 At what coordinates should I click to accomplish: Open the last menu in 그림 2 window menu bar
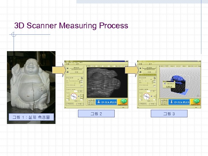(x=81, y=62)
